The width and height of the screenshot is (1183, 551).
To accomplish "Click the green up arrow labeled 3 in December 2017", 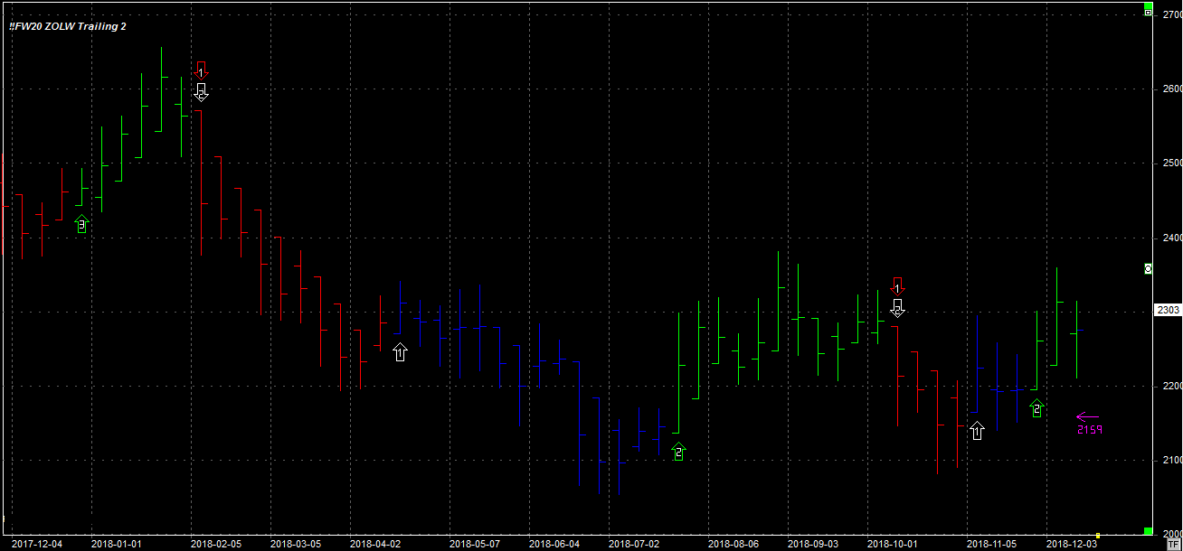I will tap(81, 223).
